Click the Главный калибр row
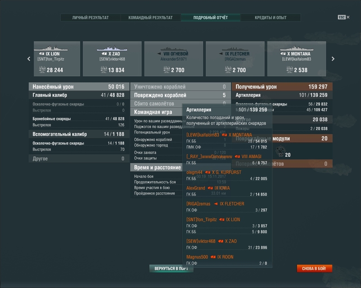Image resolution: width=361 pixels, height=288 pixels. (x=79, y=95)
